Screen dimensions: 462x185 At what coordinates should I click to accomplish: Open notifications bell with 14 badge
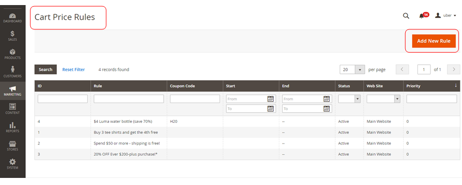pyautogui.click(x=423, y=16)
